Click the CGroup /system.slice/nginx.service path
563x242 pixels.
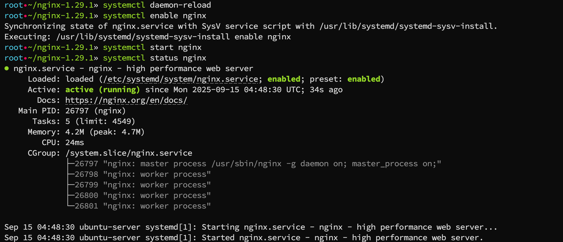(x=129, y=153)
